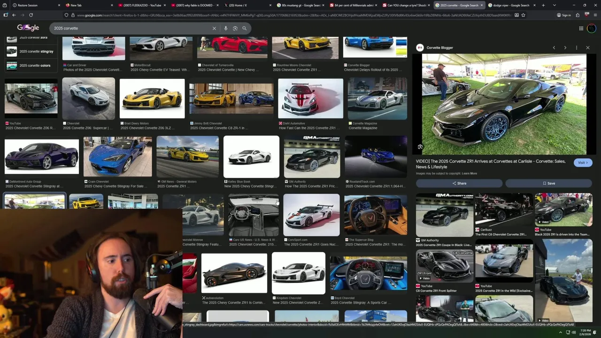Open the ZR1 Arrives at Carlisle title link
This screenshot has width=601, height=338.
[x=491, y=165]
